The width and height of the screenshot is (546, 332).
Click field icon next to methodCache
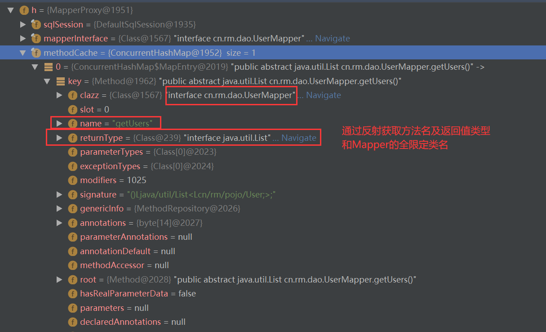pos(36,53)
